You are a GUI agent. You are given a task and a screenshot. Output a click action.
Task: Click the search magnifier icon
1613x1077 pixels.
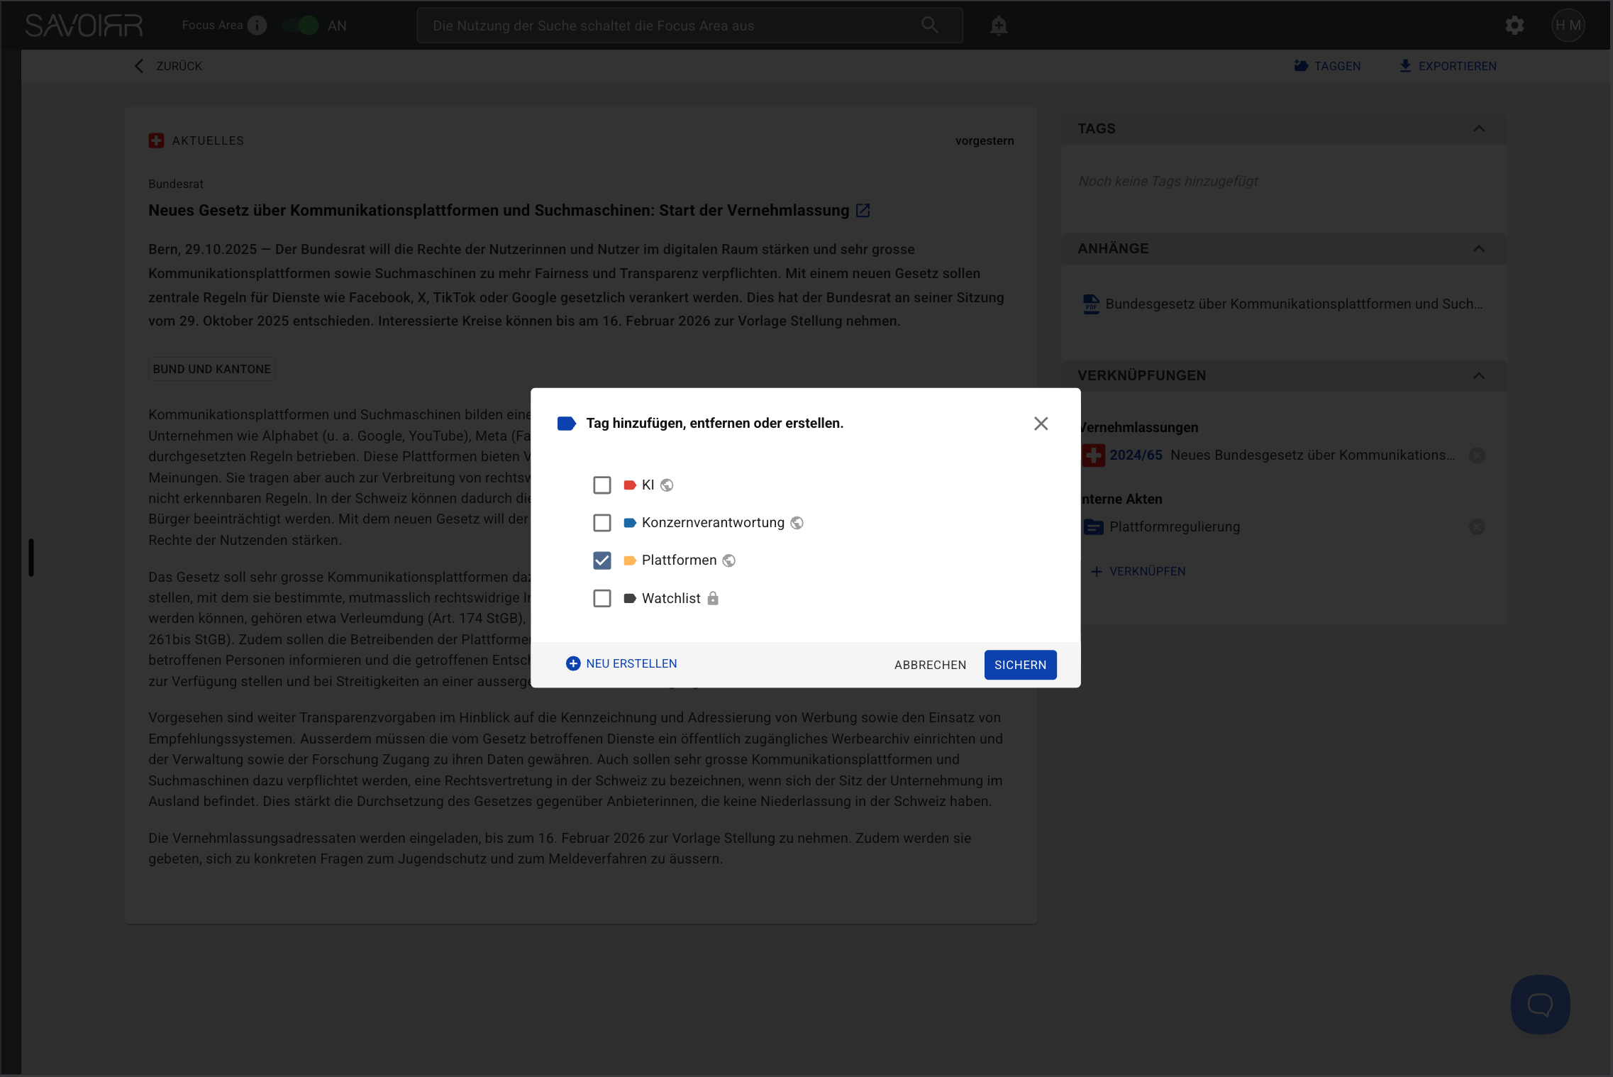pyautogui.click(x=929, y=26)
